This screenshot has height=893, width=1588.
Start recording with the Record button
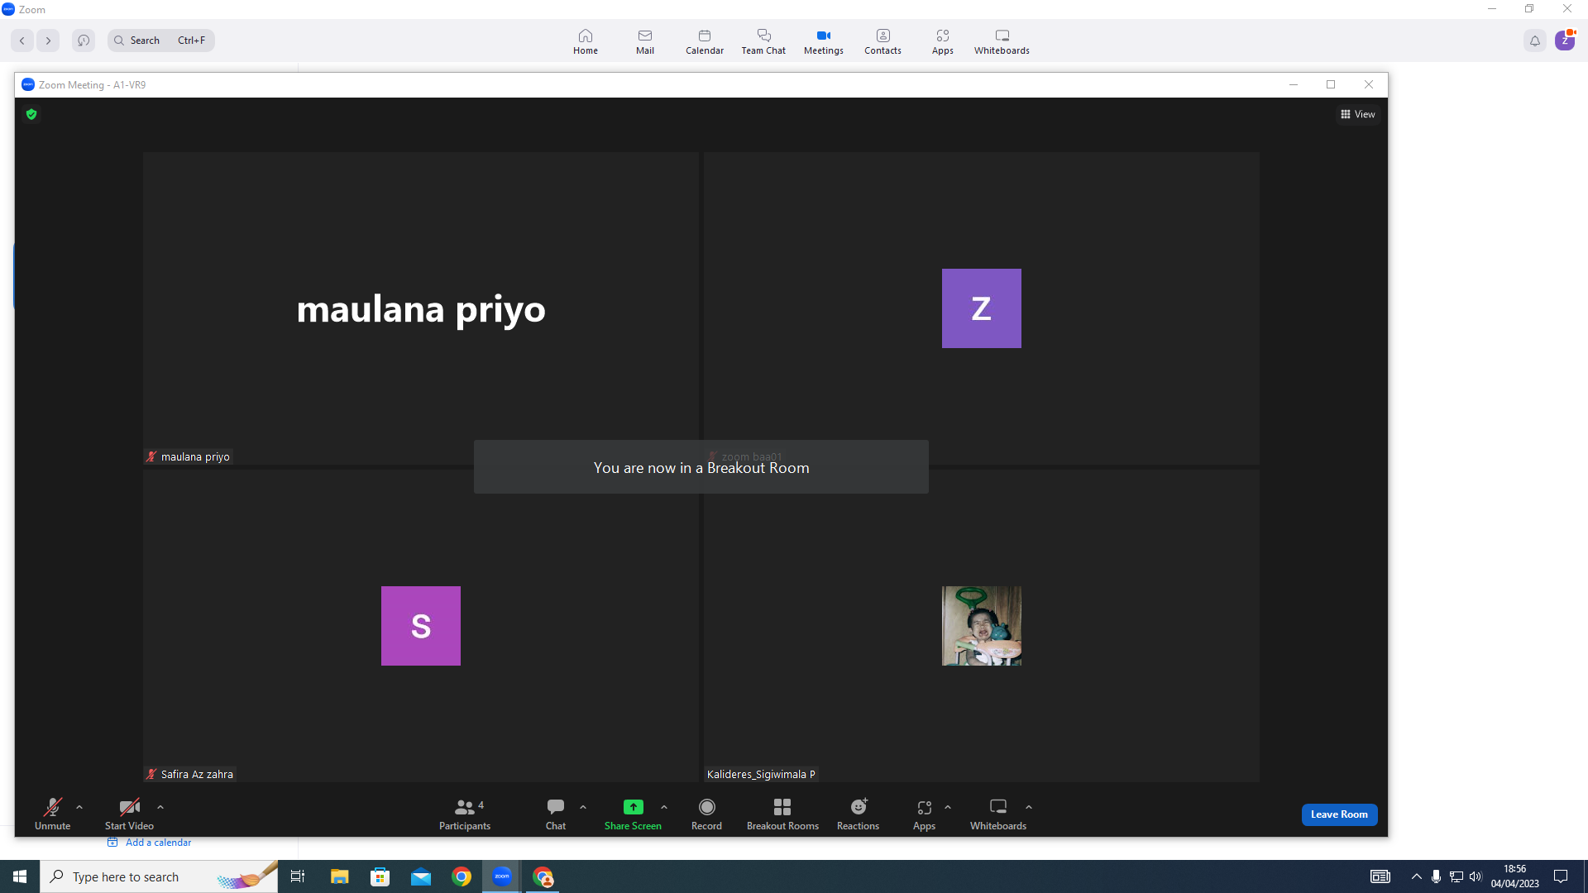click(x=706, y=814)
